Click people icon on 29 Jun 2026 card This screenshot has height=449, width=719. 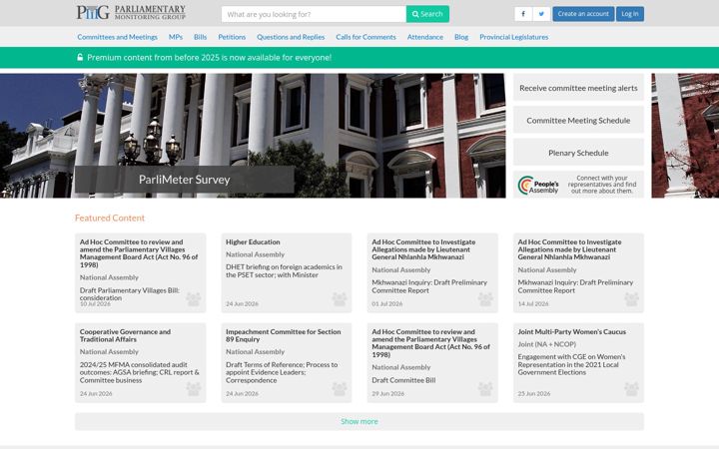tap(485, 389)
